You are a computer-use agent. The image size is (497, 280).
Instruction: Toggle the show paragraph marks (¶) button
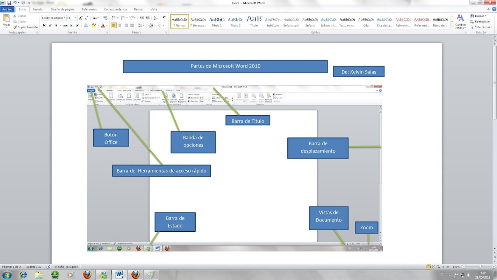[x=164, y=18]
